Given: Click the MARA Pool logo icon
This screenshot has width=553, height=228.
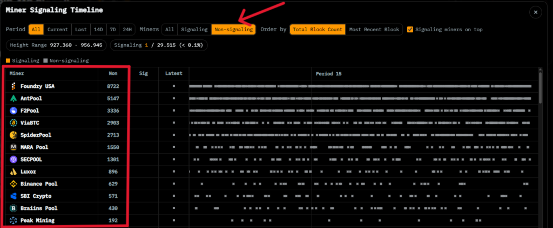Looking at the screenshot, I should point(14,147).
